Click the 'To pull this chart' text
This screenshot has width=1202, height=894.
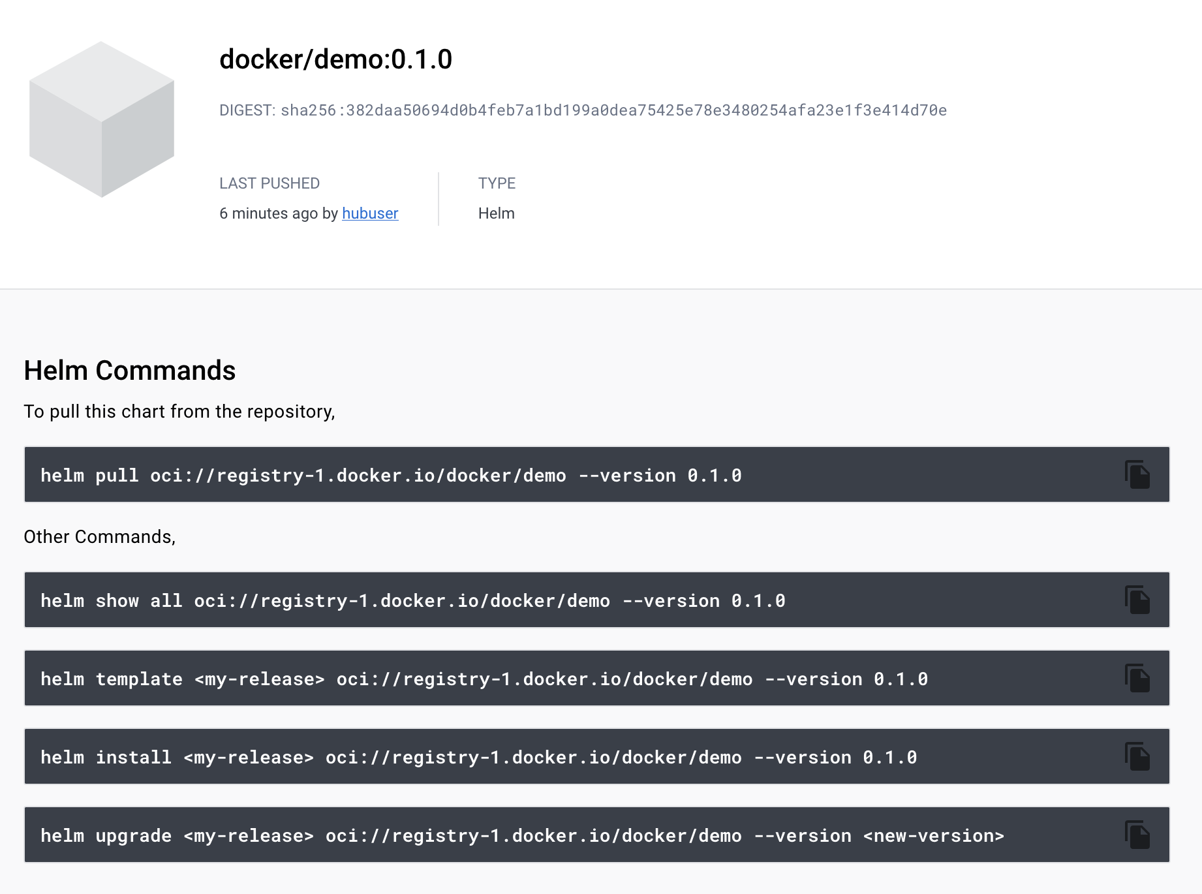(179, 412)
